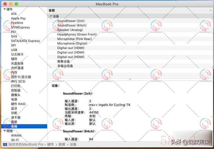Click the 当前采样速率 value 44100

point(94,113)
